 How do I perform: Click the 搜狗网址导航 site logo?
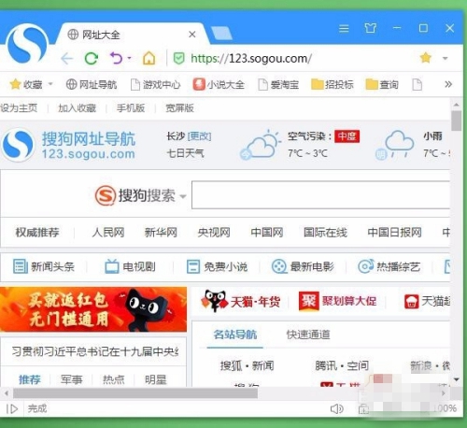tap(68, 145)
